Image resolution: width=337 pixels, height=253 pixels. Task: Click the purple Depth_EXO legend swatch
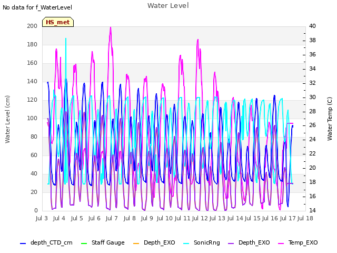point(231,244)
